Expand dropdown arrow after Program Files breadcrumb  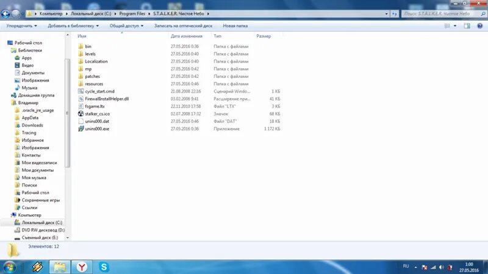149,13
